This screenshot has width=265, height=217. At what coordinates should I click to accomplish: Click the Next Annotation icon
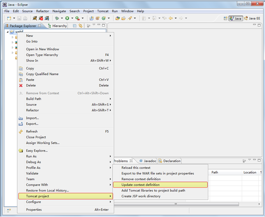tap(144, 18)
